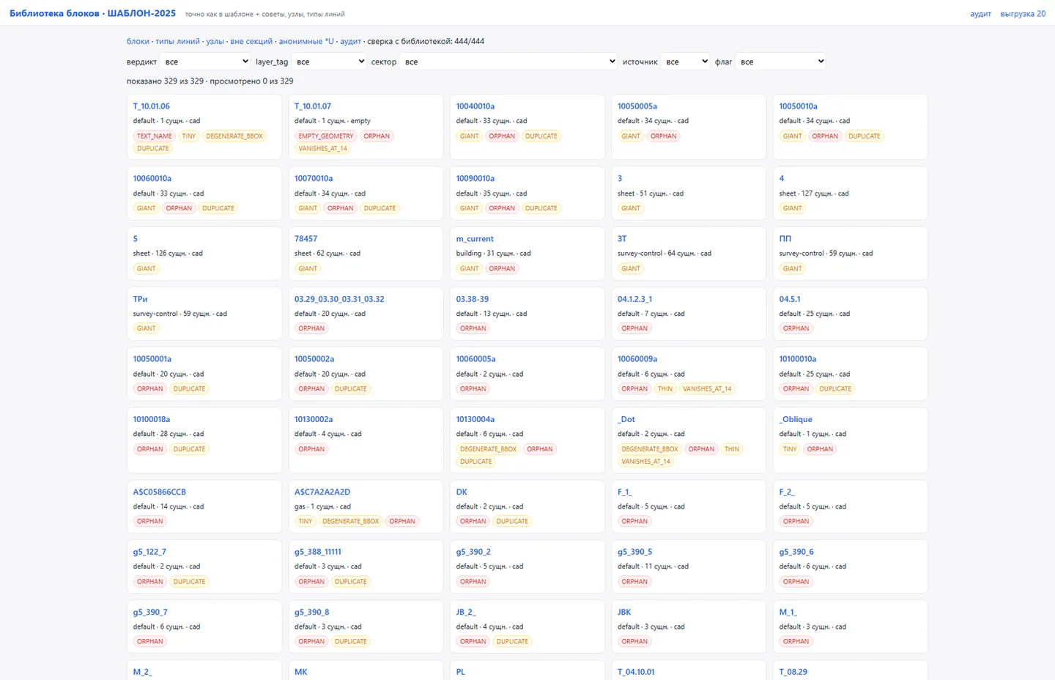
Task: Open the верди́кт filter dropdown
Action: (x=206, y=62)
